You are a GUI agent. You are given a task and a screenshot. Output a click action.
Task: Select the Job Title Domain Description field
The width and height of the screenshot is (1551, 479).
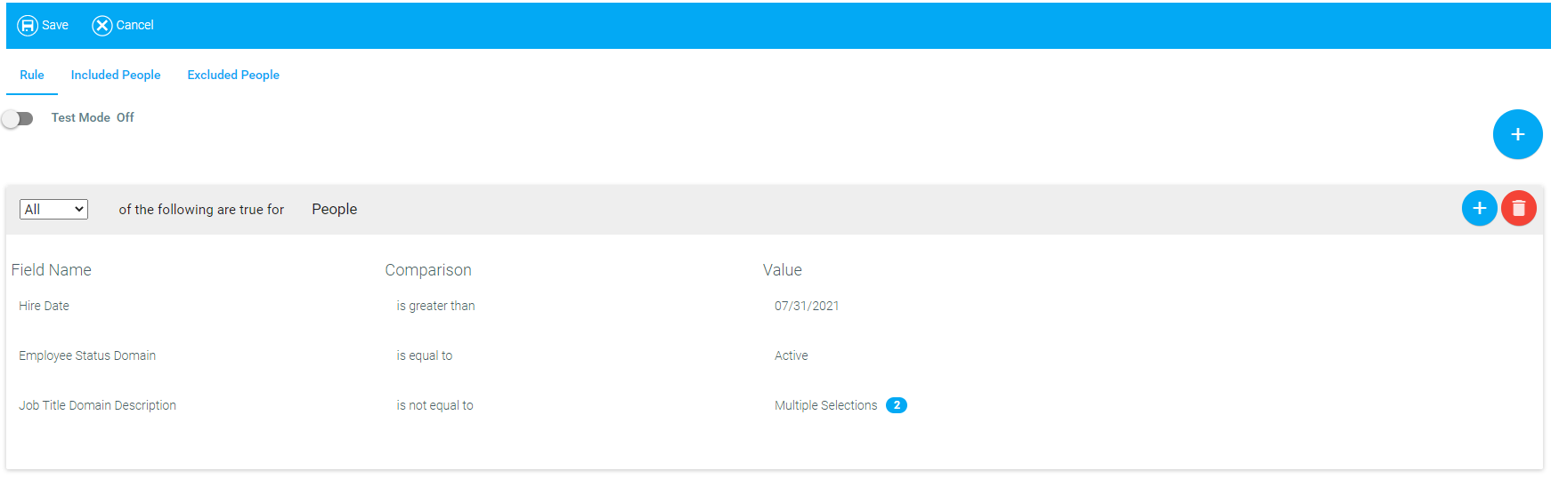pyautogui.click(x=97, y=405)
